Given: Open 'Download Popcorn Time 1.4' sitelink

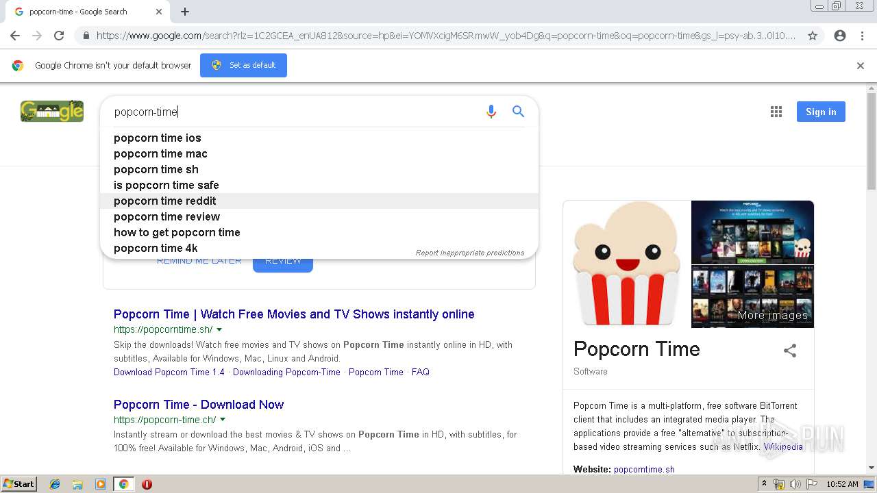Looking at the screenshot, I should (169, 372).
